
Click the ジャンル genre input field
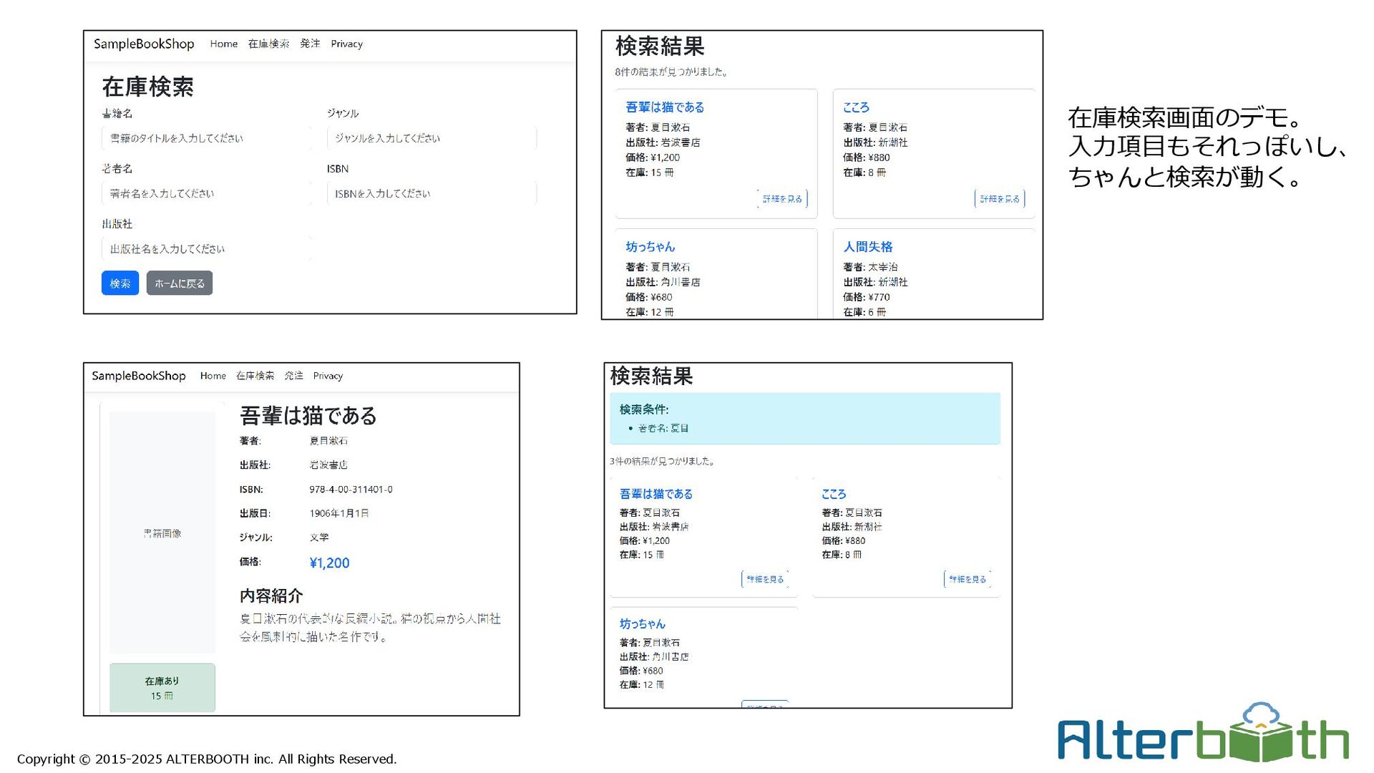(431, 138)
